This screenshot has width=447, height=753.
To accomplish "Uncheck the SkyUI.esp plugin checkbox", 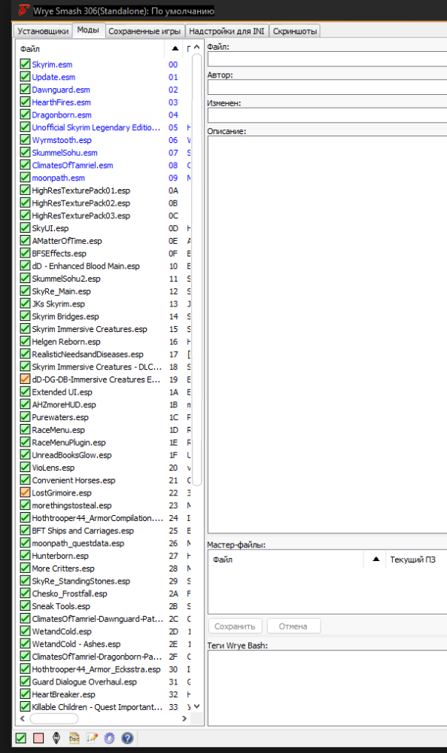I will pyautogui.click(x=25, y=227).
